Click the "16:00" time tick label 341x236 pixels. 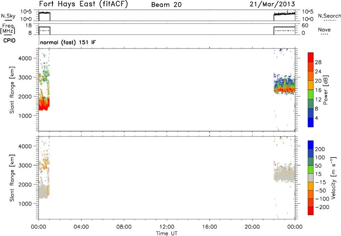pyautogui.click(x=209, y=227)
